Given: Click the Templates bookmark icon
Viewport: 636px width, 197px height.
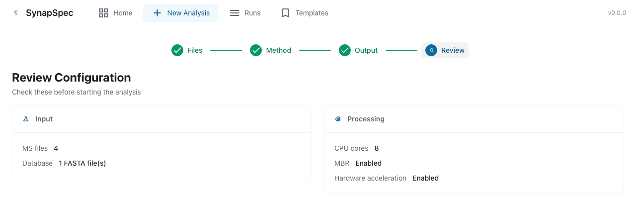Looking at the screenshot, I should (285, 13).
